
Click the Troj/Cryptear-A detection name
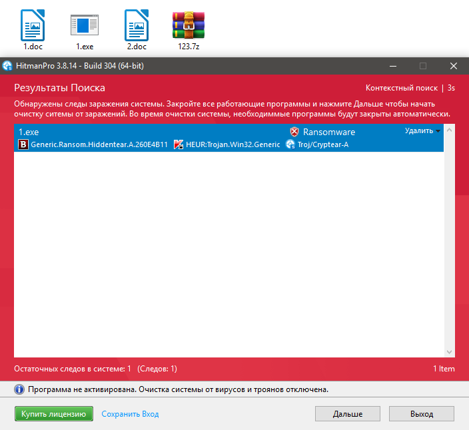coord(323,144)
